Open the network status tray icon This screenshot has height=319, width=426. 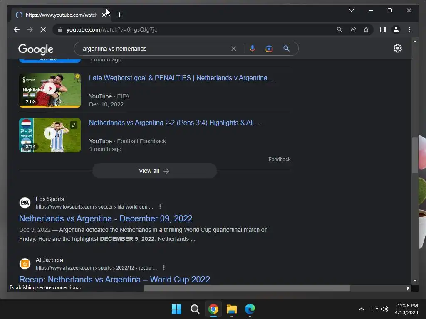pos(375,309)
